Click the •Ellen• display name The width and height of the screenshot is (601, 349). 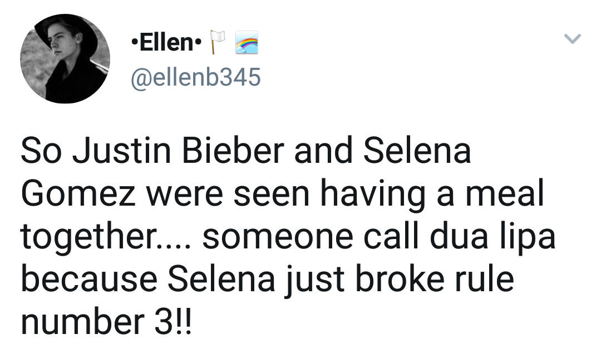(x=166, y=42)
